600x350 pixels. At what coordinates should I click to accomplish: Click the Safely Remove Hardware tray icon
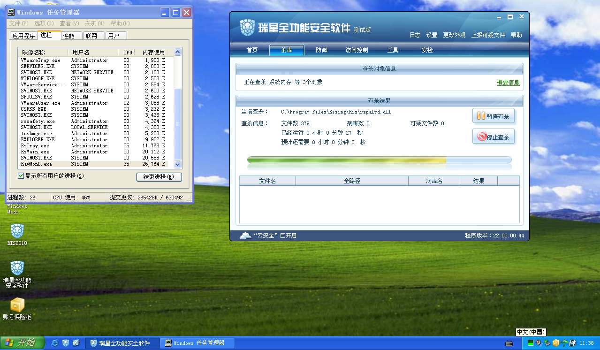click(547, 343)
